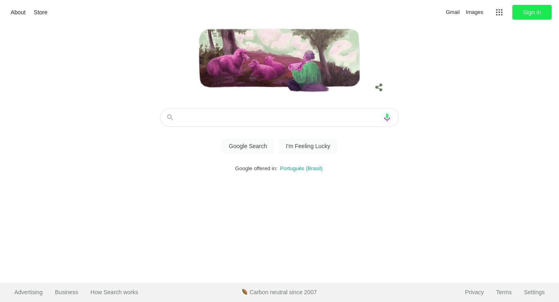Click the carbon neutral leaf icon

coord(245,292)
